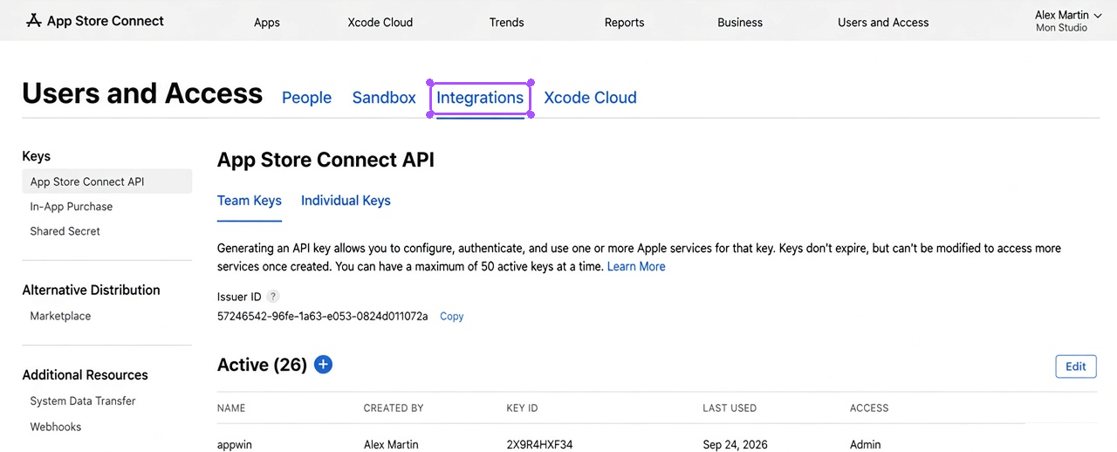Screen dimensions: 1117x452
Task: Click the appwin key name
Action: 235,445
